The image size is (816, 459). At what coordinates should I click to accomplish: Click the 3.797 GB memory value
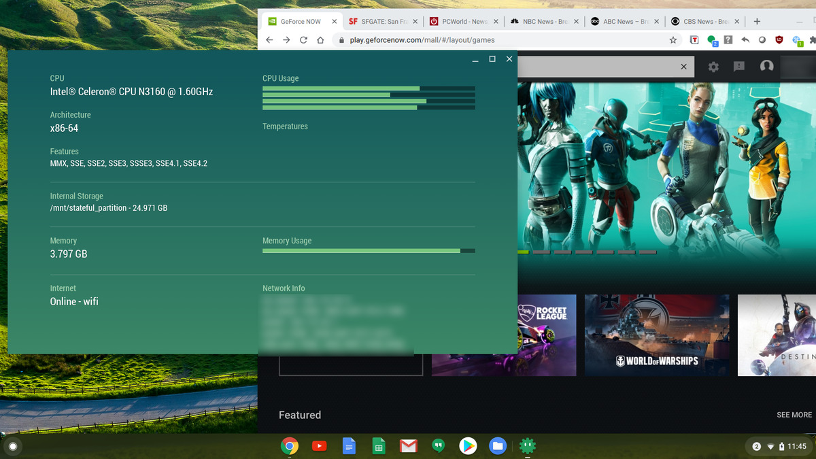click(x=69, y=254)
